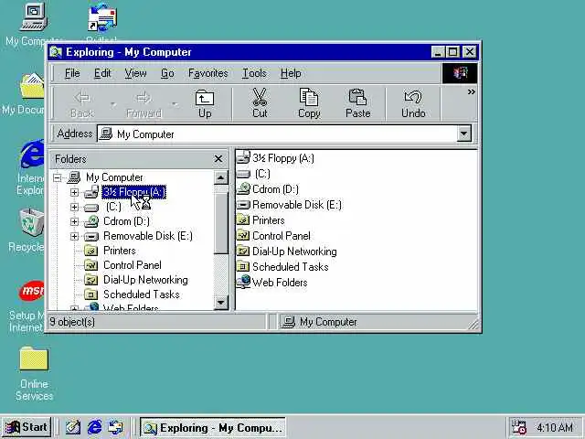
Task: Select (C:) in the folder tree
Action: 113,207
